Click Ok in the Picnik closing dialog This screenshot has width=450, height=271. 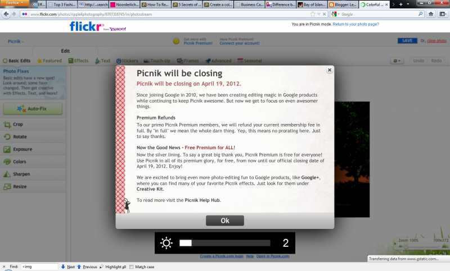[224, 221]
